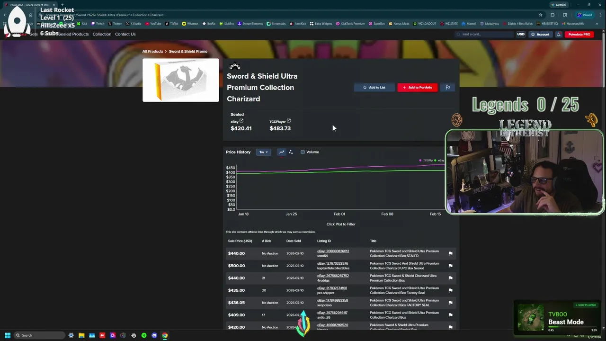Screen dimensions: 606x341
Task: Click the Windows Start button
Action: pyautogui.click(x=8, y=335)
